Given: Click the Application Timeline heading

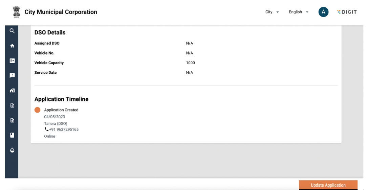Looking at the screenshot, I should [61, 99].
